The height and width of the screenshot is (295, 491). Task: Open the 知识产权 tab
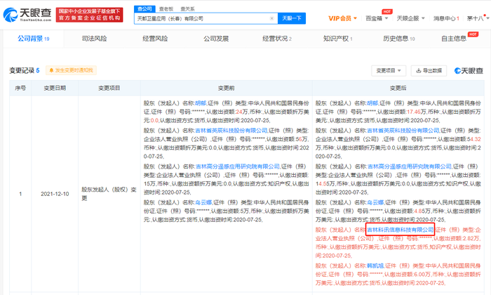tap(337, 39)
